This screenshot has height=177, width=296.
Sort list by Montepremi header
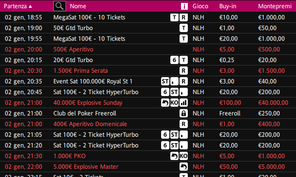tap(275, 6)
